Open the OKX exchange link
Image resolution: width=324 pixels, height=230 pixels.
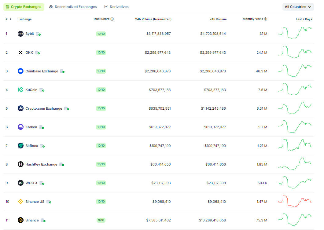tap(29, 53)
